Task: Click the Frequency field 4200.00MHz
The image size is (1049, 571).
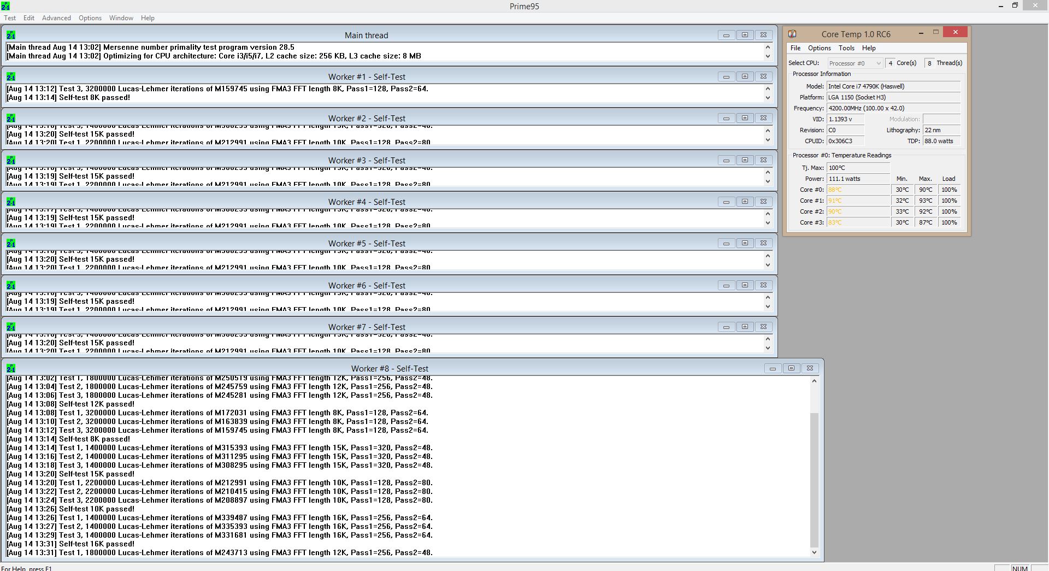Action: click(x=893, y=108)
